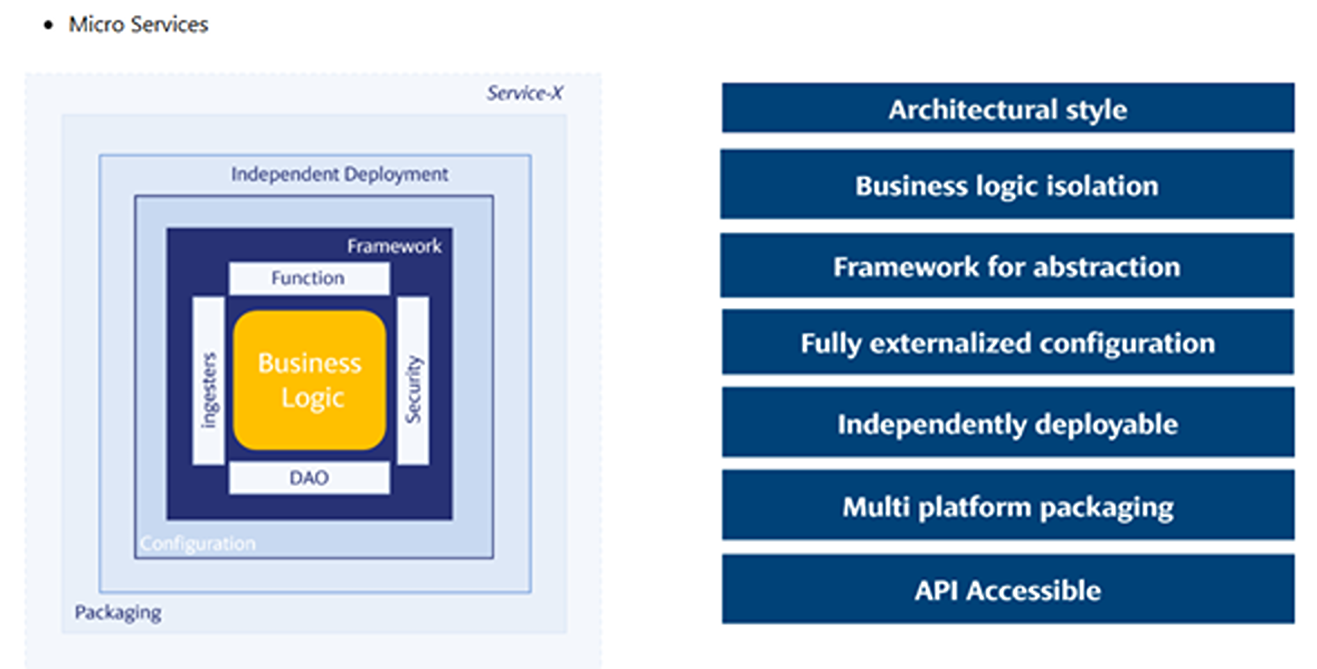This screenshot has width=1317, height=669.
Task: Click the Independently deployable bar
Action: click(x=1007, y=424)
